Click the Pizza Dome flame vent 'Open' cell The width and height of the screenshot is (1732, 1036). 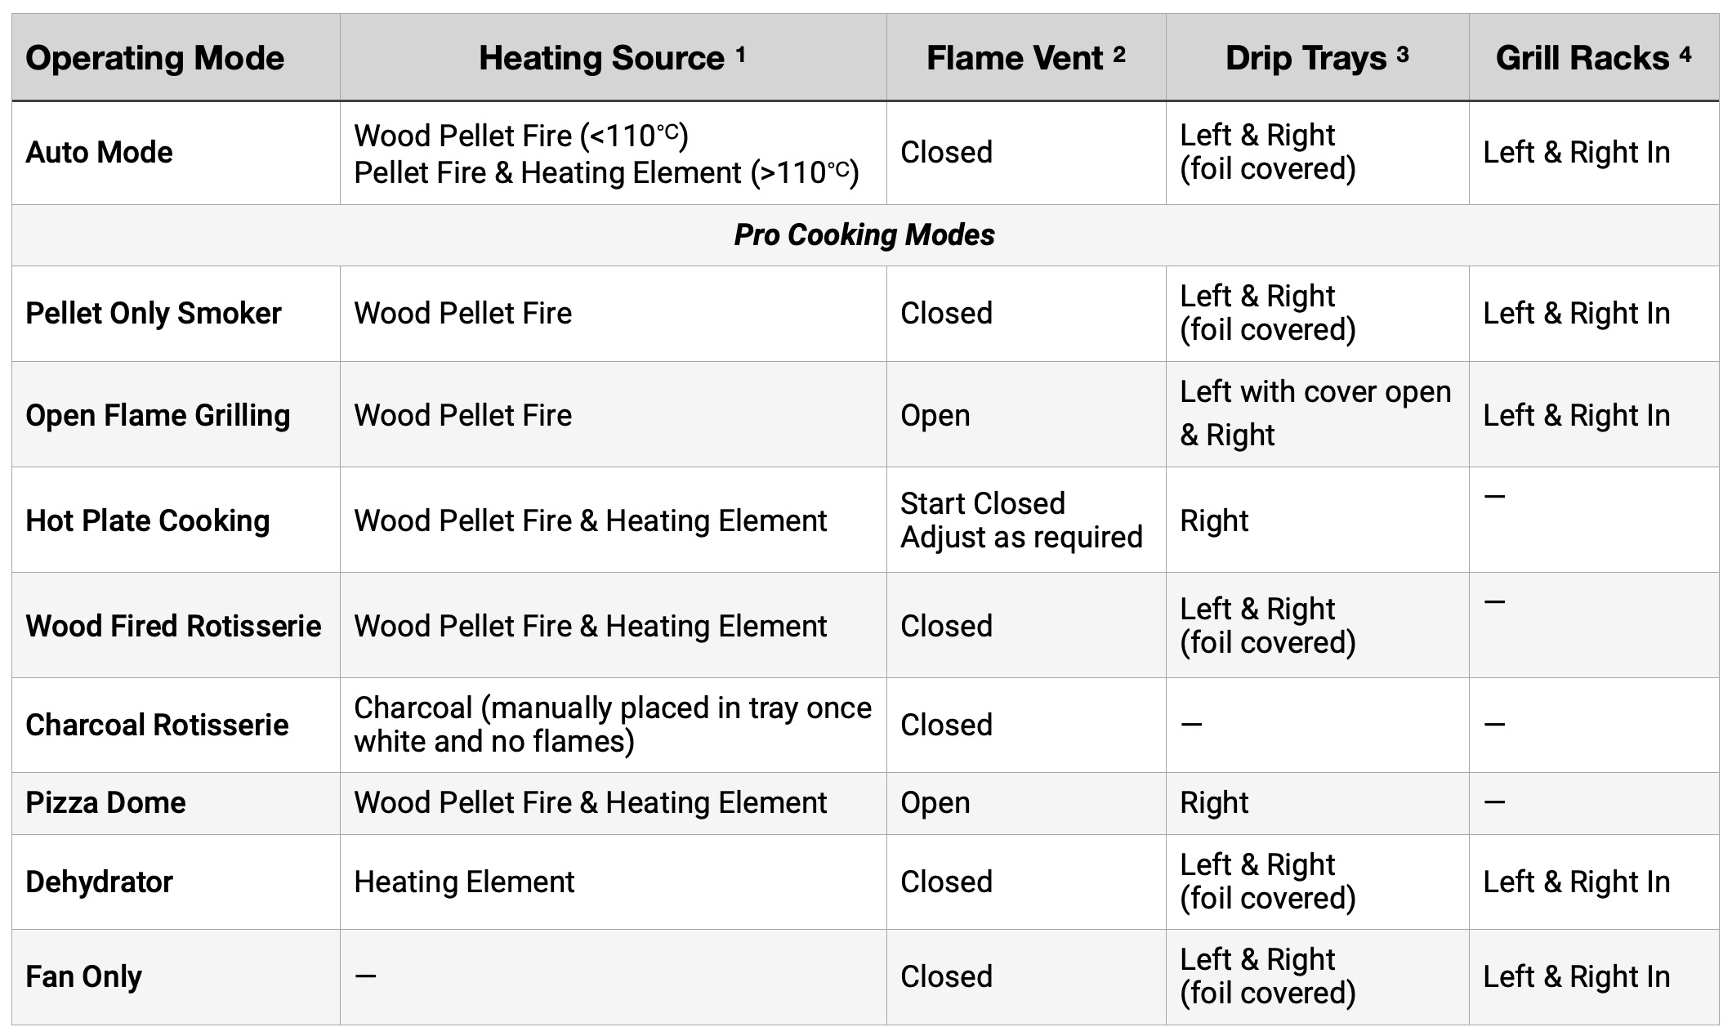pyautogui.click(x=935, y=803)
